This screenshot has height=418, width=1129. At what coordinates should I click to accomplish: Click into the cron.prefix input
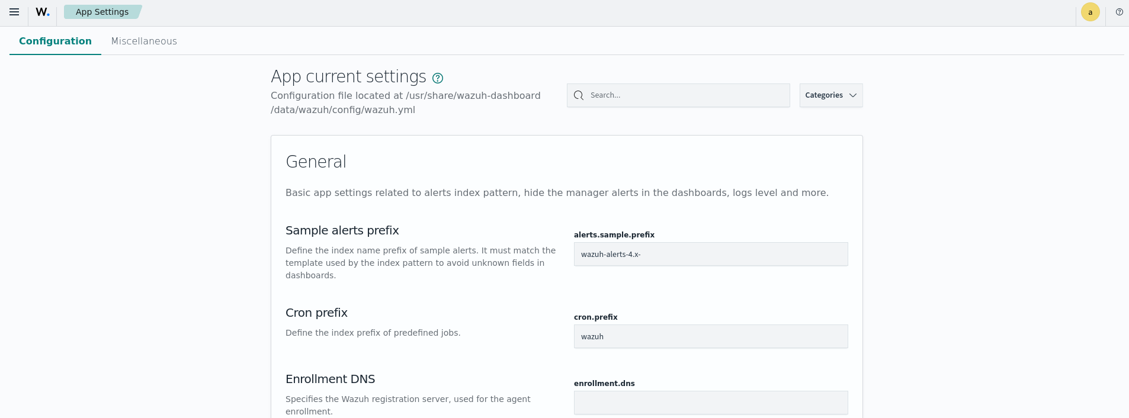click(x=711, y=336)
